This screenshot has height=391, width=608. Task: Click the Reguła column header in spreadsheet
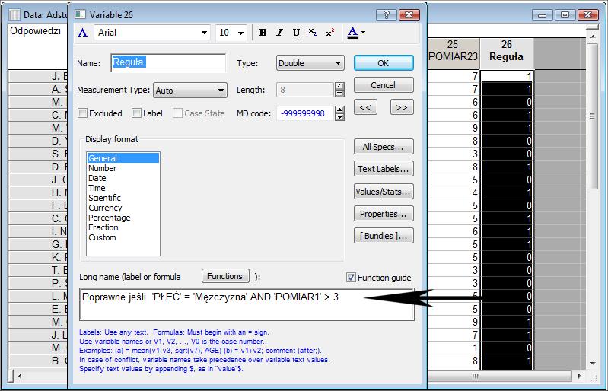506,54
